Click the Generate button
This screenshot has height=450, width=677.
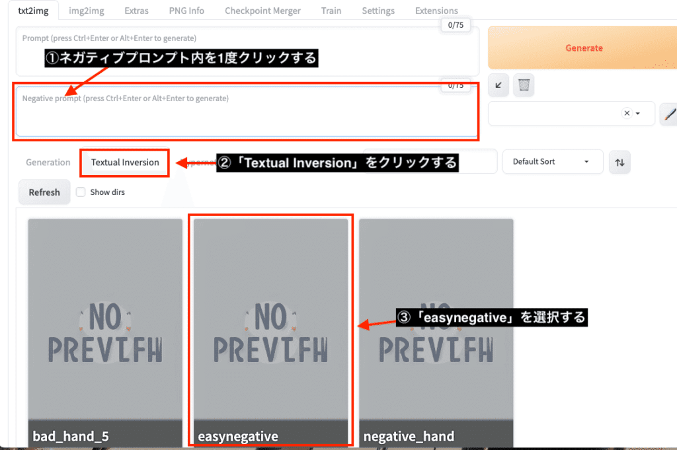(584, 48)
